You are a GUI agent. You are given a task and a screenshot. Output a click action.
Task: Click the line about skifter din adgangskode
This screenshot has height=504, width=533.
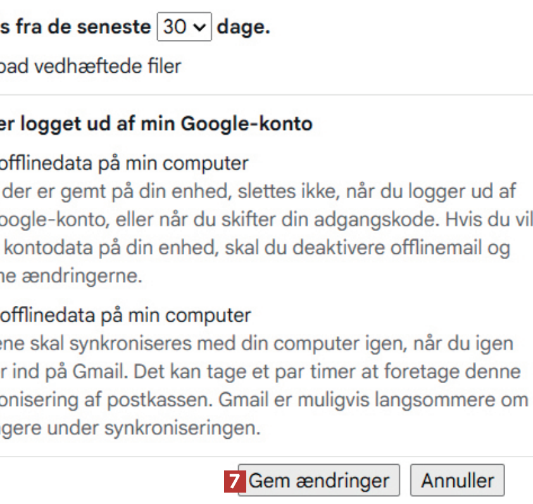pyautogui.click(x=266, y=220)
